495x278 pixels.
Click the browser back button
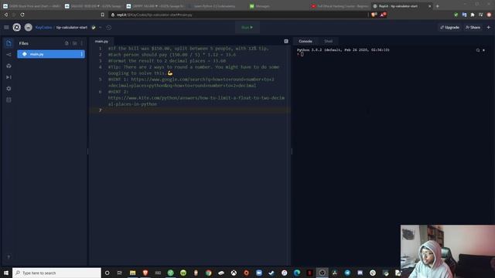(x=5, y=15)
